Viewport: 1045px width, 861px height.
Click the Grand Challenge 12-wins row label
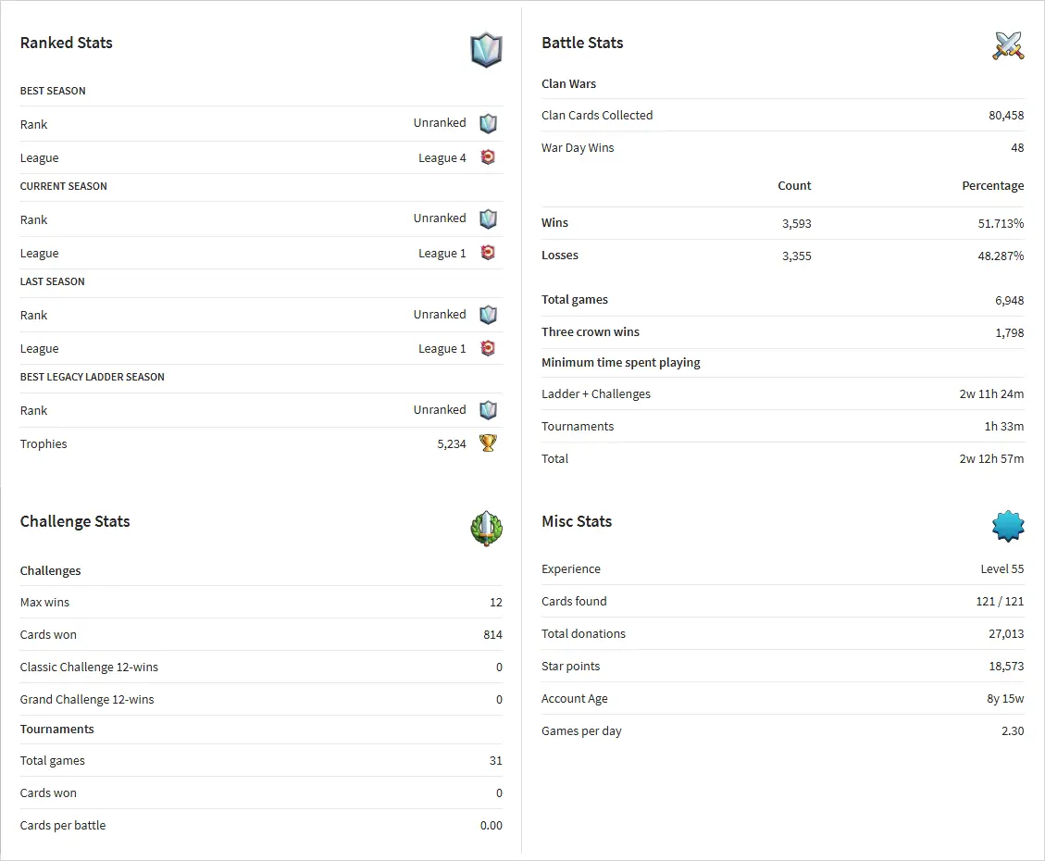(x=87, y=700)
